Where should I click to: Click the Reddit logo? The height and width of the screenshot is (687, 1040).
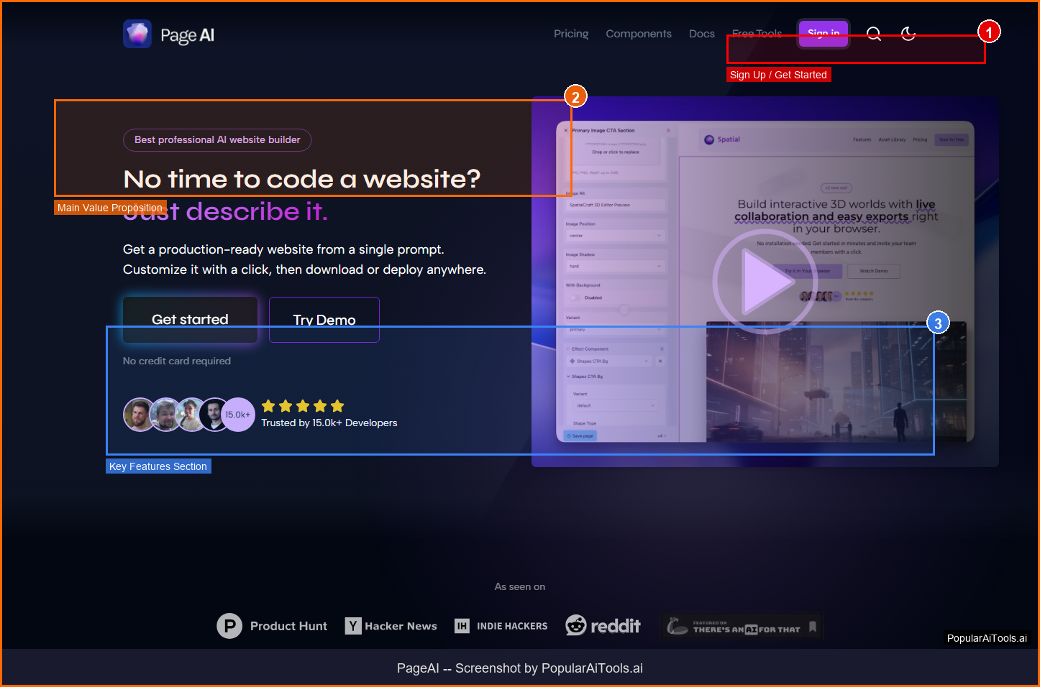pos(603,626)
